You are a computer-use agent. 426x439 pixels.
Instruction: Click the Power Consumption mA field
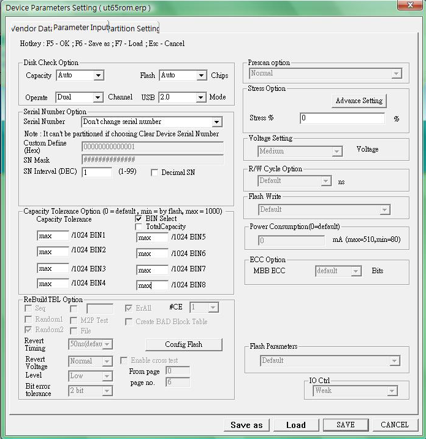[x=292, y=241]
